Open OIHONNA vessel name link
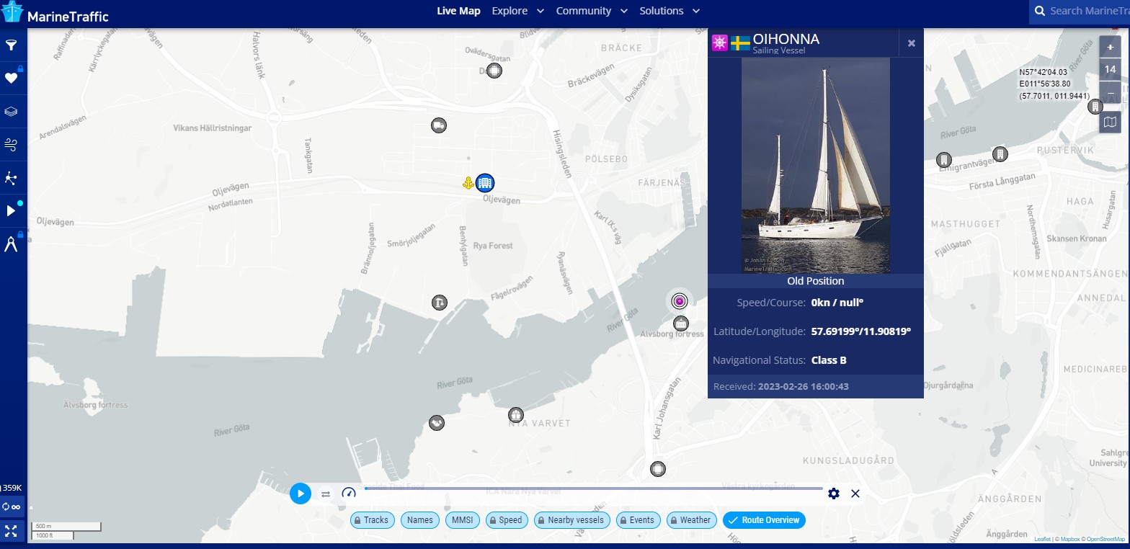The width and height of the screenshot is (1130, 549). (786, 39)
